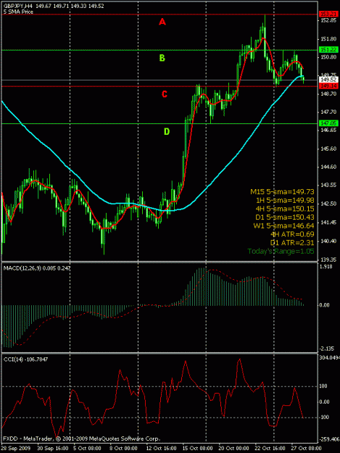Click the '20 Oct 00:00' date label
Image resolution: width=340 pixels, height=453 pixels.
click(233, 448)
